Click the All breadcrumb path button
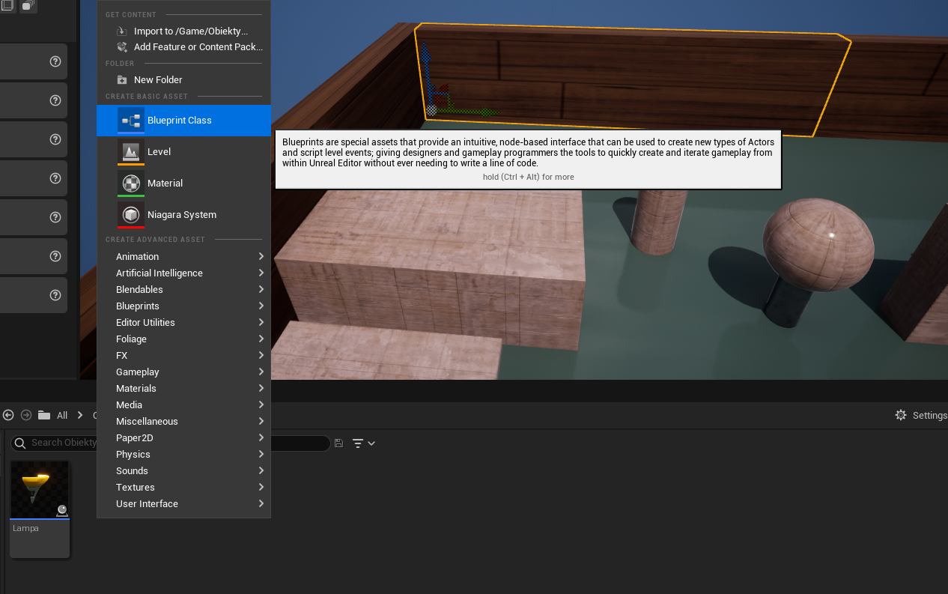 click(61, 415)
